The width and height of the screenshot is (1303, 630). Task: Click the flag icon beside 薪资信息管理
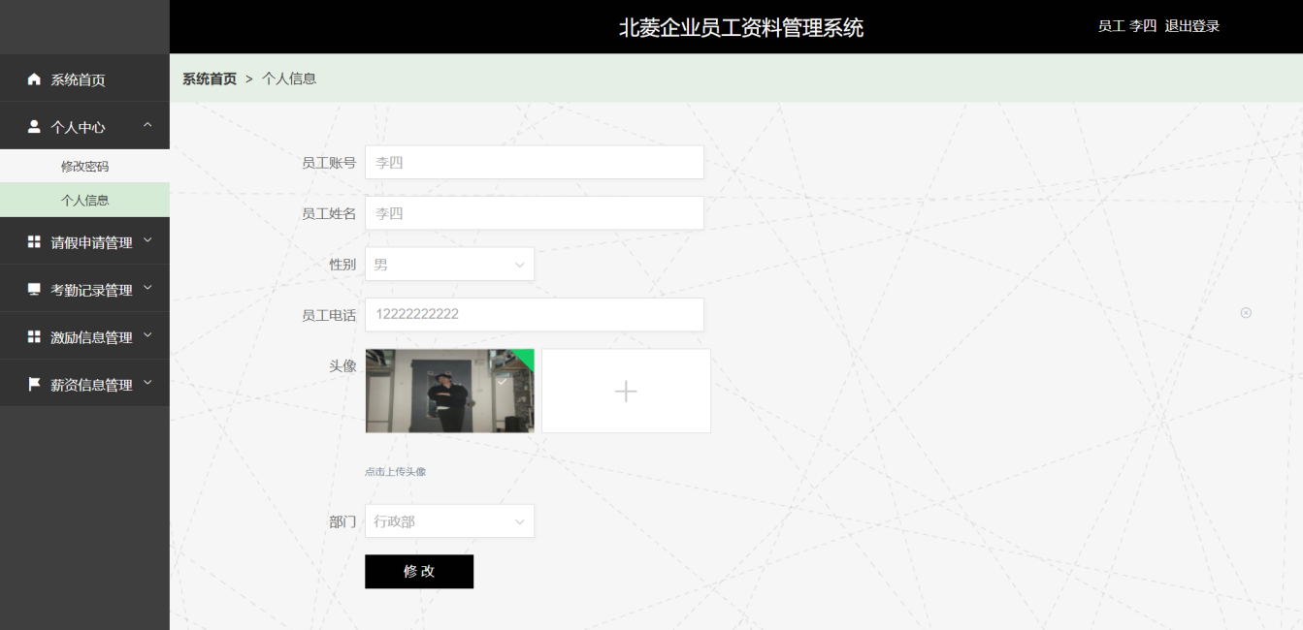pos(34,385)
